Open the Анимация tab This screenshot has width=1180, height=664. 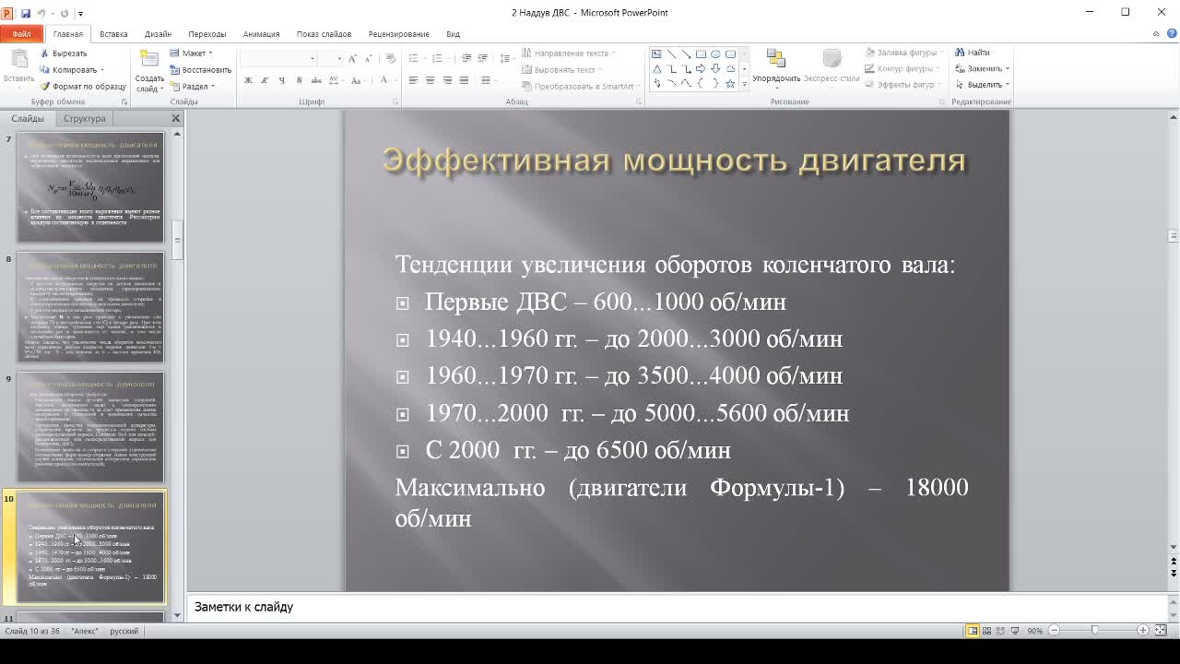coord(261,34)
